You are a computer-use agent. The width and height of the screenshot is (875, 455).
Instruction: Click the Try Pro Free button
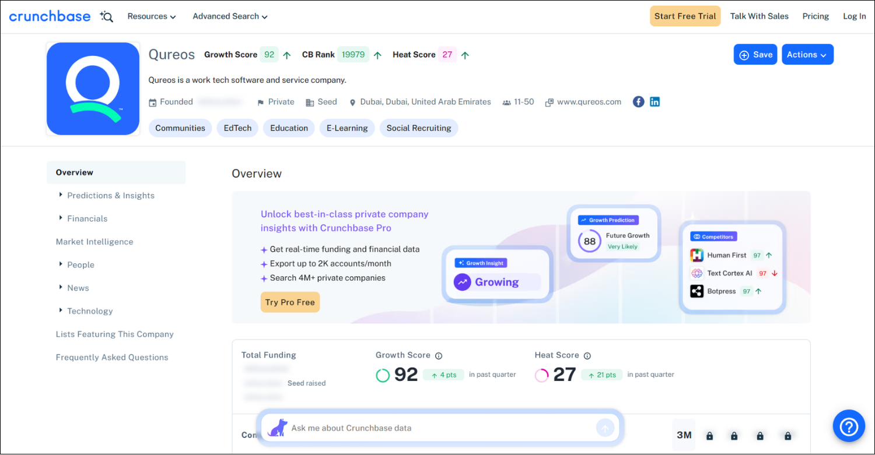(290, 302)
